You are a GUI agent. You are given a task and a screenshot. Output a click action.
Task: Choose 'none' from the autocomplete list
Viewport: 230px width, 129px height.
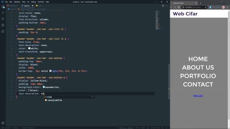tap(69, 97)
